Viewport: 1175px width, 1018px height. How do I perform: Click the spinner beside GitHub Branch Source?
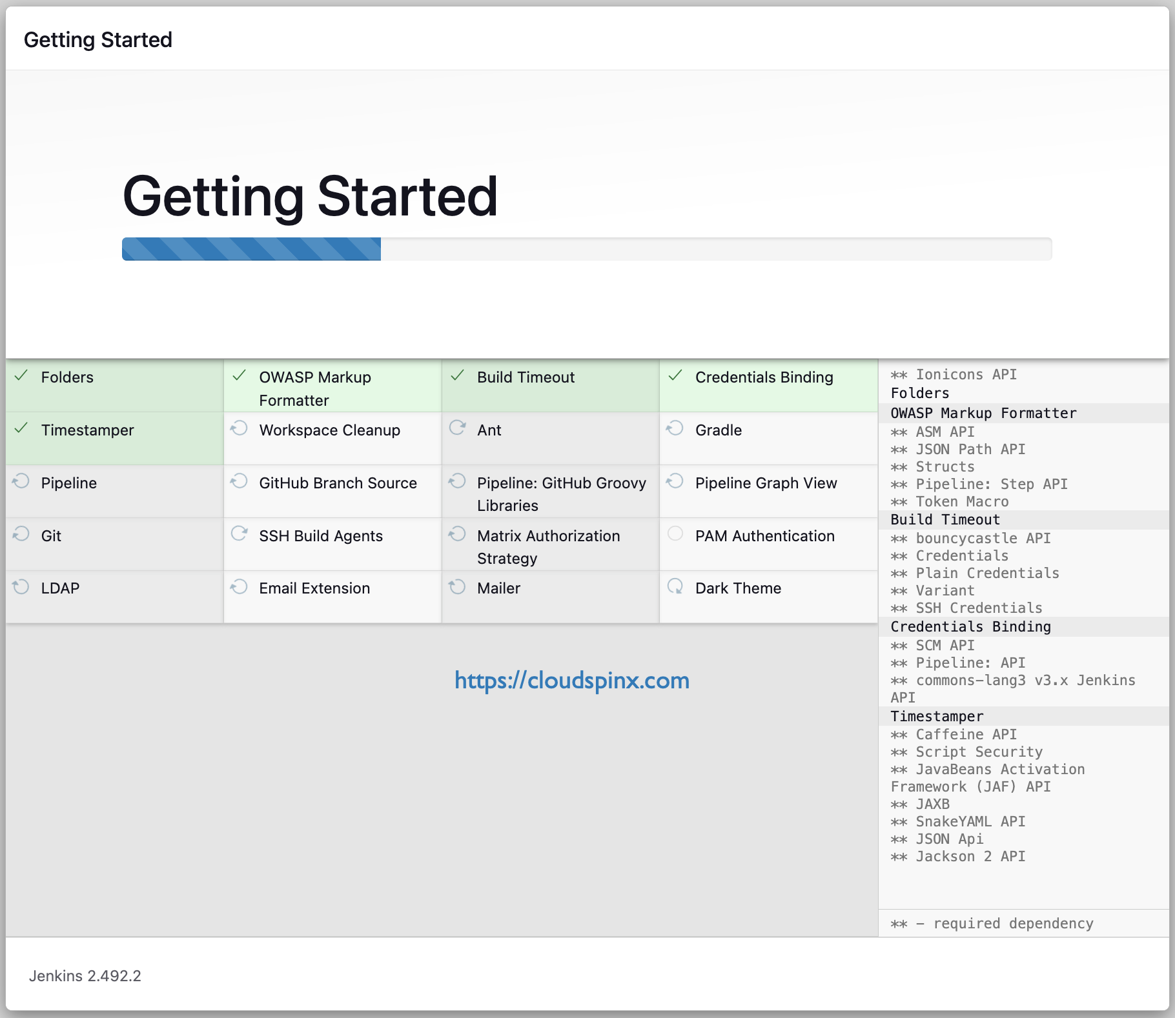pos(240,482)
